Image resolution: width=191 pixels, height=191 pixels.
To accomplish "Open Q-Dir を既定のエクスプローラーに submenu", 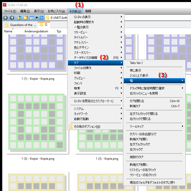I will click(95, 101).
